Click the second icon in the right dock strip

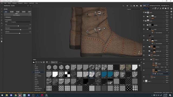[x=171, y=12]
